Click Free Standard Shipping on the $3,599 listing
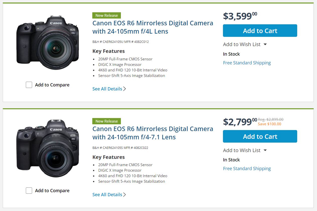 tap(247, 63)
